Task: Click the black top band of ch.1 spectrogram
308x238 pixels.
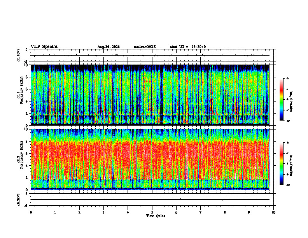Action: tap(150, 67)
